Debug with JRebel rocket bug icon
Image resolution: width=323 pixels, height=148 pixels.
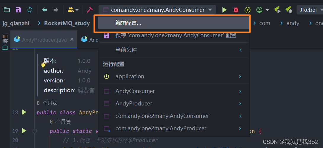tap(289, 10)
